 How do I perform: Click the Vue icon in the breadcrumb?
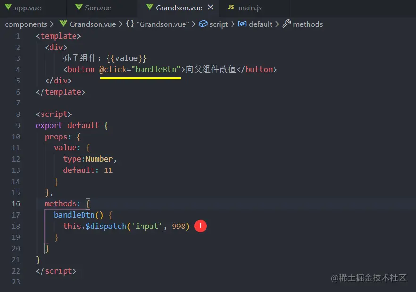pos(63,24)
